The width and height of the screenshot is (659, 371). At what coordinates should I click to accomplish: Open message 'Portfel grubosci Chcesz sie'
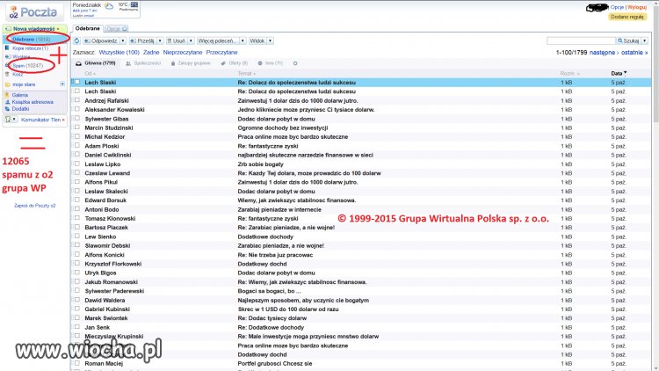pyautogui.click(x=361, y=363)
